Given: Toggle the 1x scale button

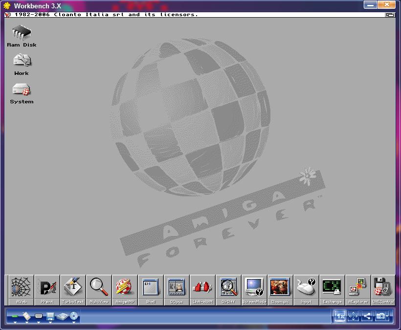Looking at the screenshot, I should 340,316.
